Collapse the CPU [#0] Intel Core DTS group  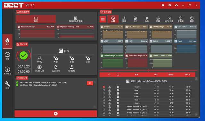pyautogui.click(x=191, y=81)
